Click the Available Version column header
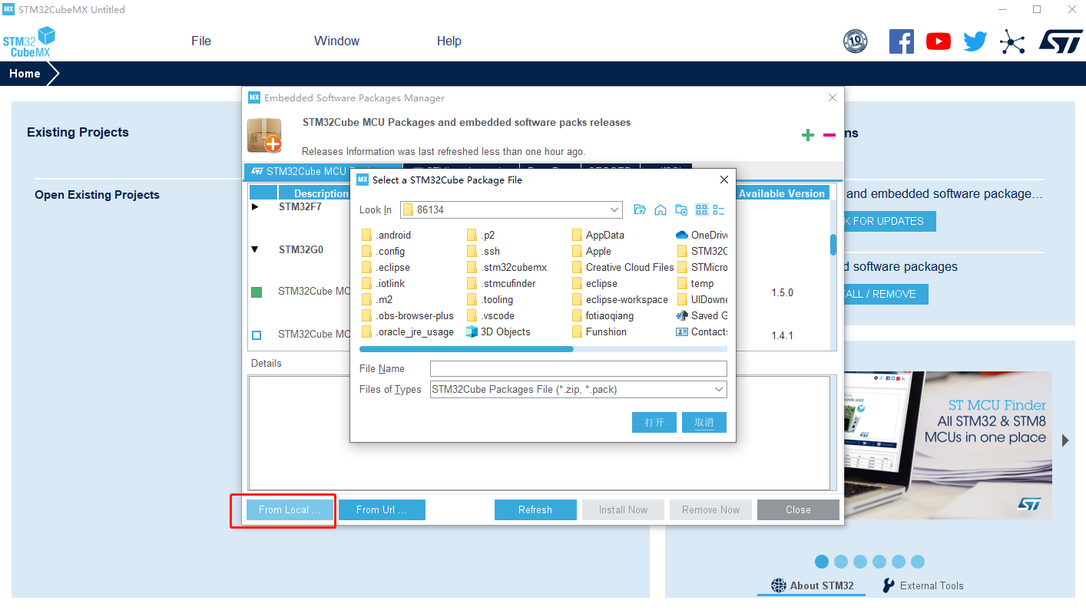Screen dimensions: 1086x610 (782, 193)
